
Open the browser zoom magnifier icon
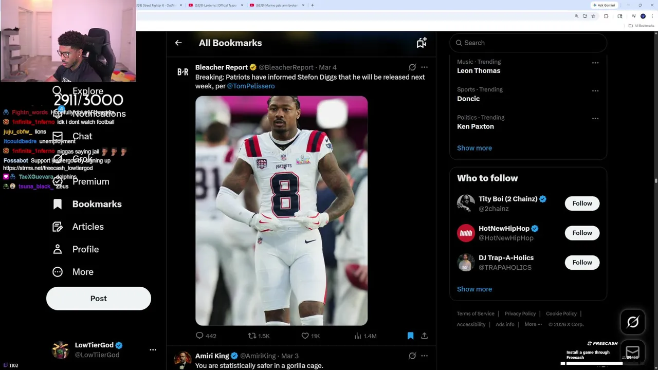click(576, 16)
